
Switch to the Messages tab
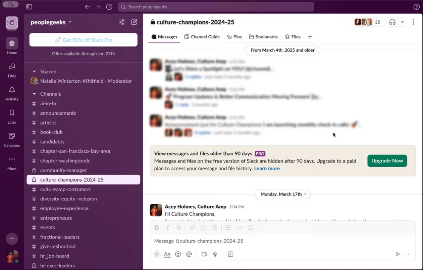tap(164, 37)
